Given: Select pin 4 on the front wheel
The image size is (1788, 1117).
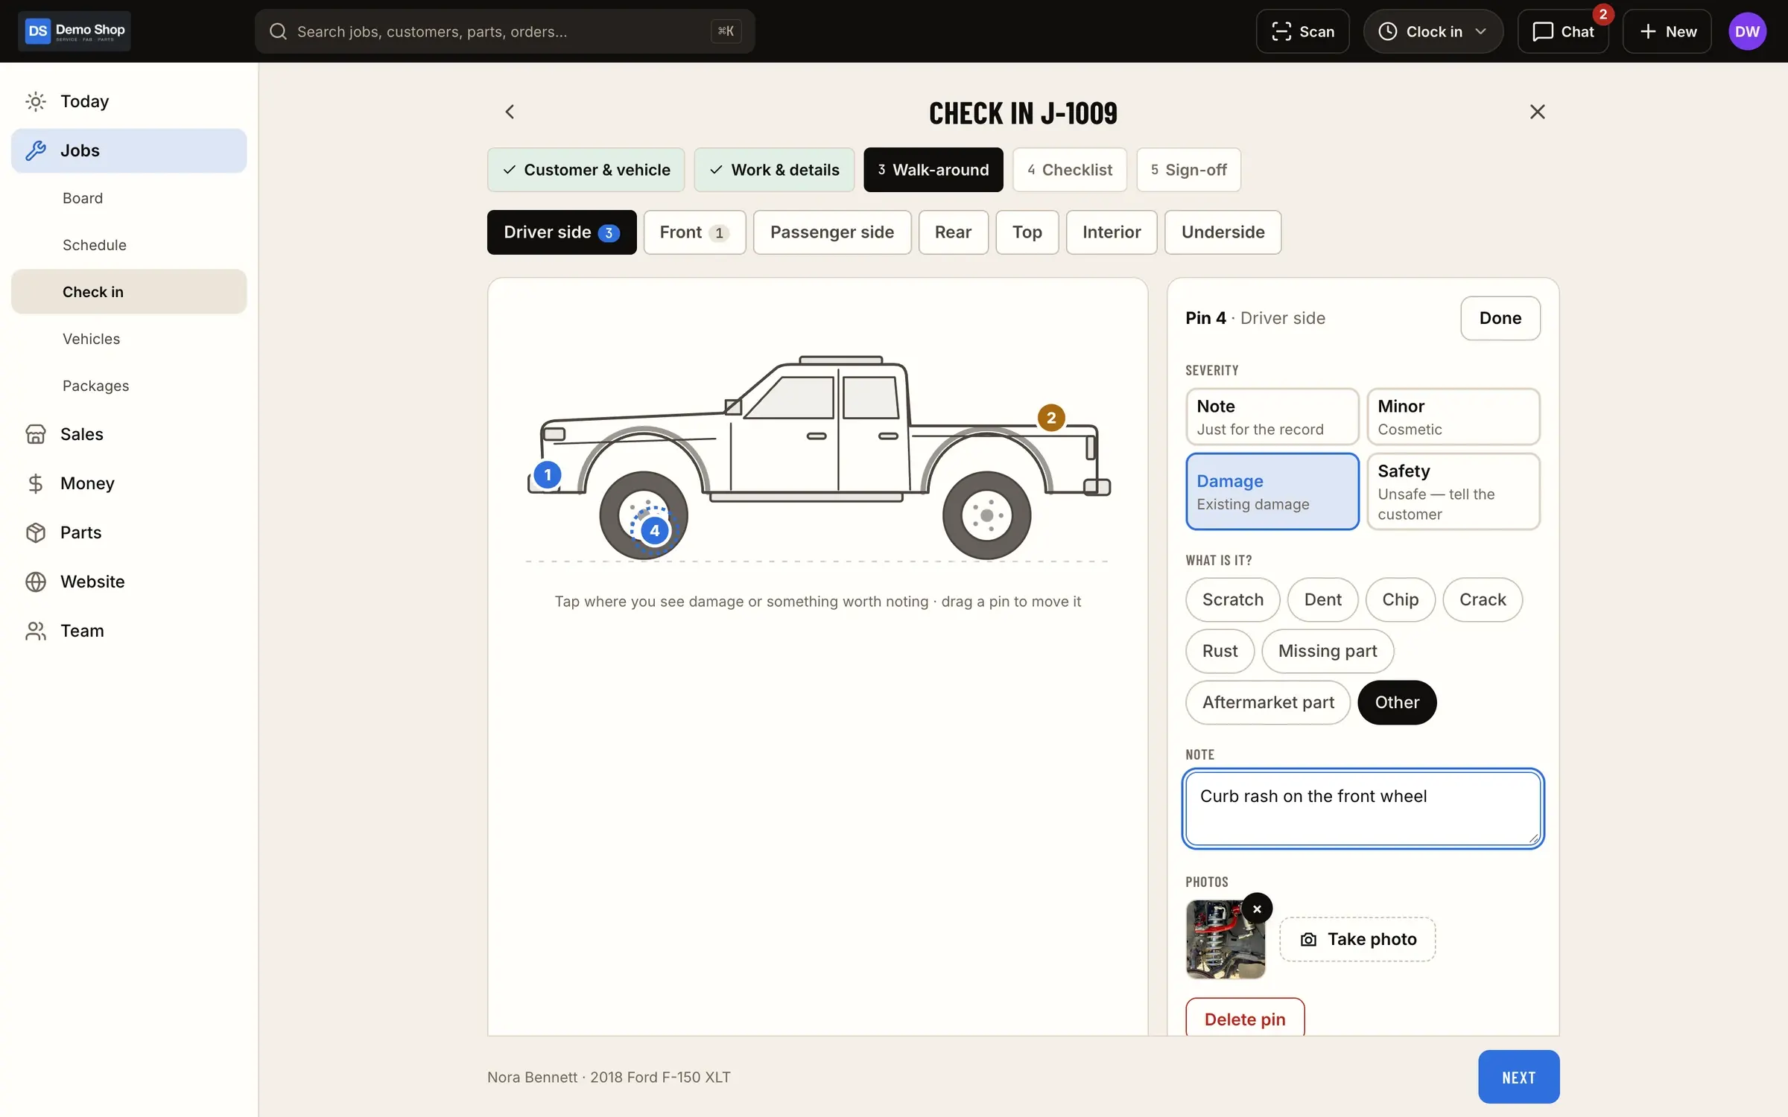Looking at the screenshot, I should pos(654,530).
